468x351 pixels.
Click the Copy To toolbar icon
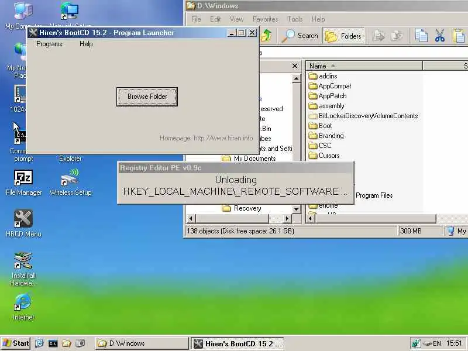click(x=397, y=36)
